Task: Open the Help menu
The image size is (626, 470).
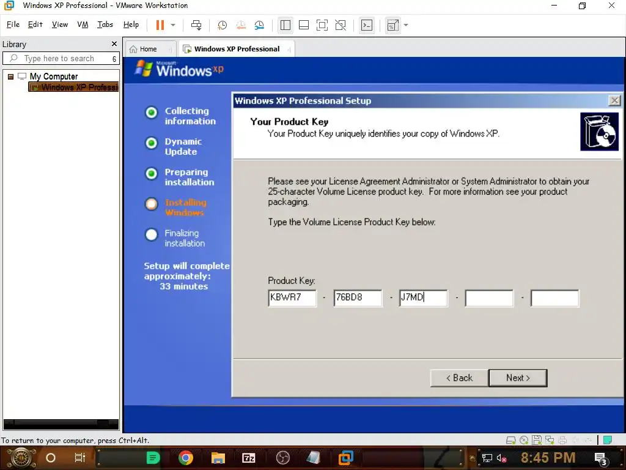Action: pos(131,24)
